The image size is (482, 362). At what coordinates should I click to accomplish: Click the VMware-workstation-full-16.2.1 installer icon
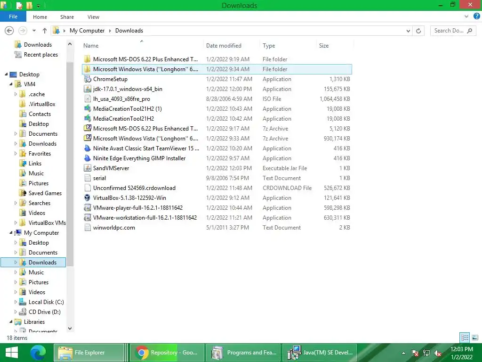[88, 218]
